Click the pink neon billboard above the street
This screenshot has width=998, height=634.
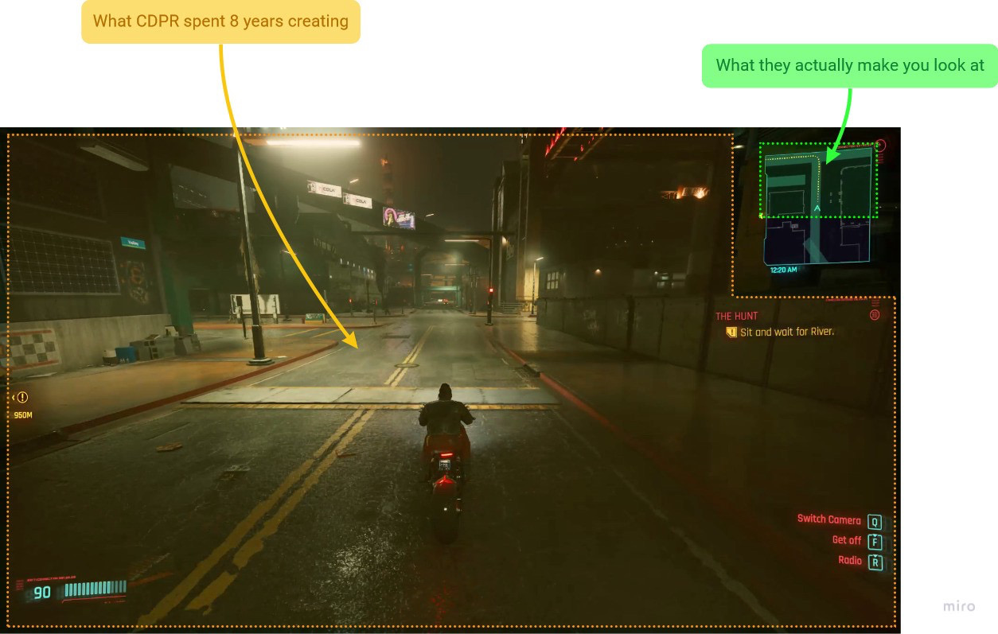tap(399, 217)
